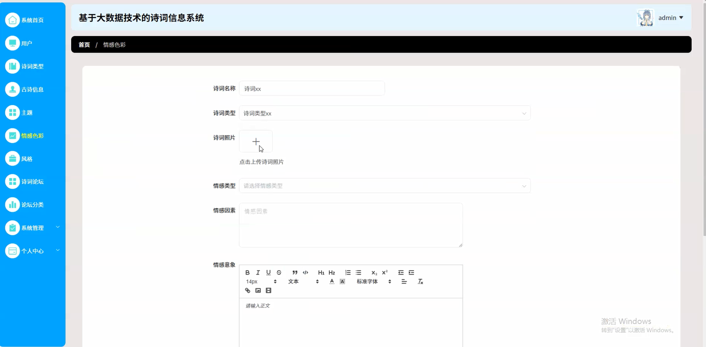706x347 pixels.
Task: Click the plus box to upload 诗词照片
Action: pyautogui.click(x=255, y=141)
